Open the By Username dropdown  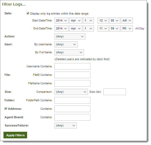click(x=66, y=45)
